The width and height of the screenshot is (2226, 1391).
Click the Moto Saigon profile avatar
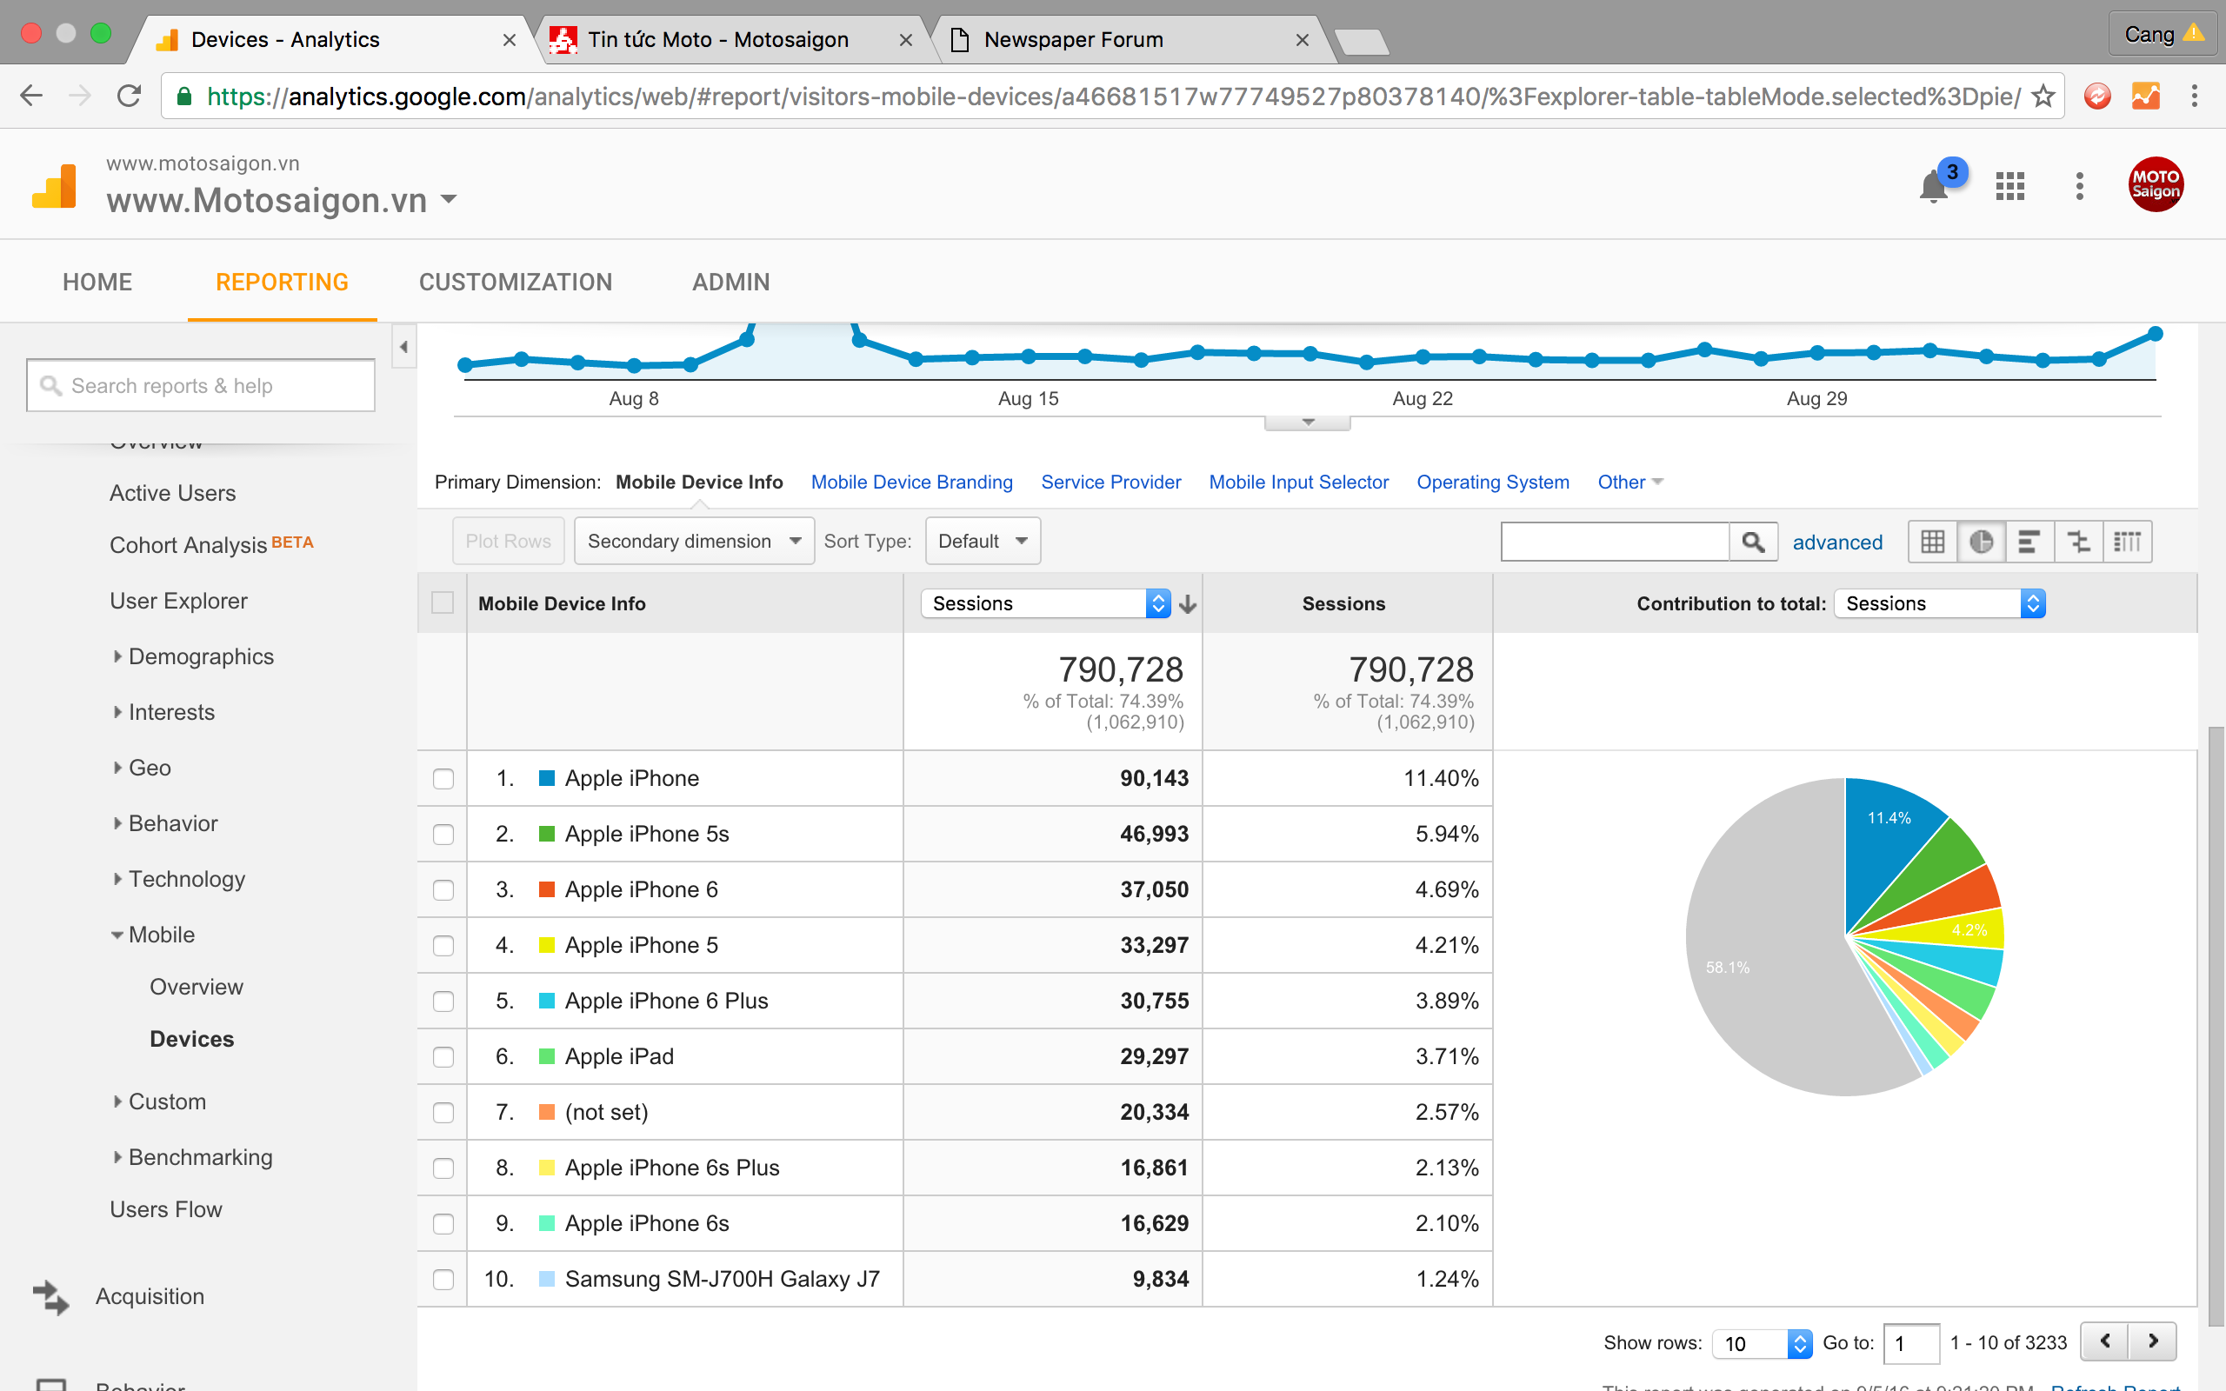2156,184
